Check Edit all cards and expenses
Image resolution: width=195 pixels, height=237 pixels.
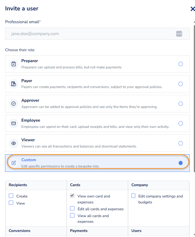72,208
